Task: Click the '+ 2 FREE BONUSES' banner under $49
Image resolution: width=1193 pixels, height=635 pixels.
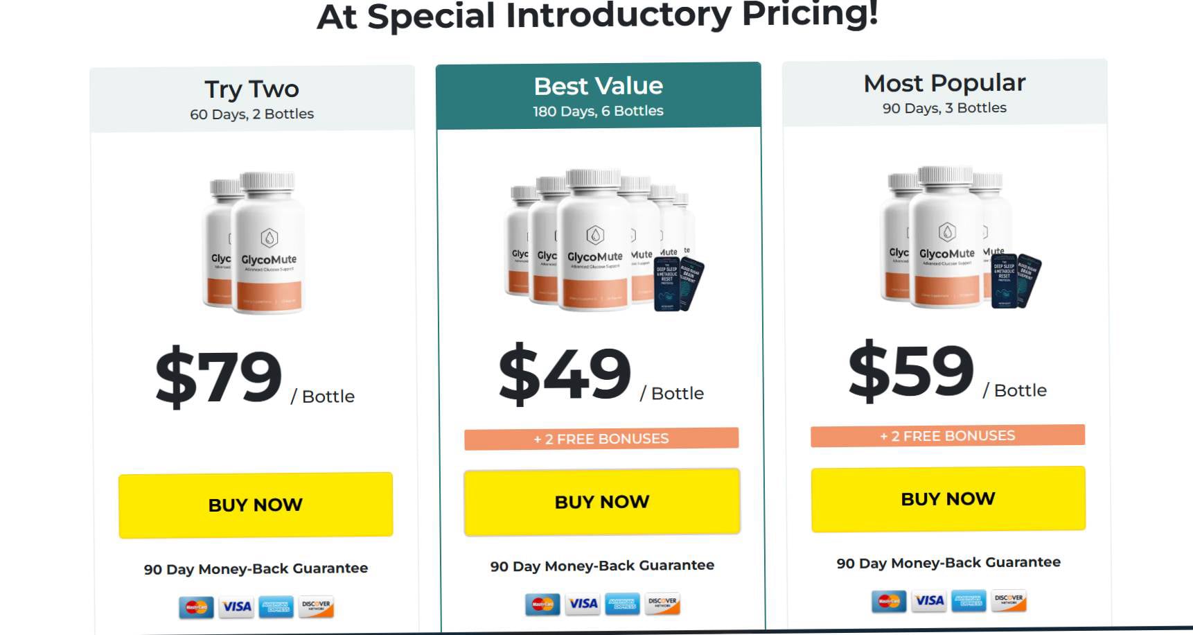Action: pos(601,438)
